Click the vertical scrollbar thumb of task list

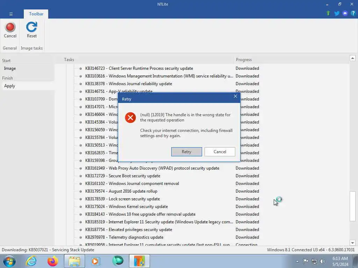(x=352, y=206)
